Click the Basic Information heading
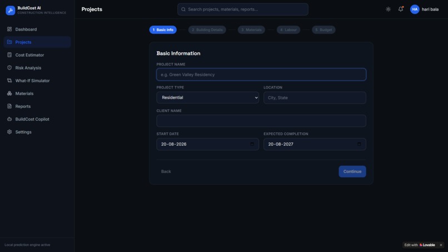This screenshot has width=448, height=252. point(178,53)
